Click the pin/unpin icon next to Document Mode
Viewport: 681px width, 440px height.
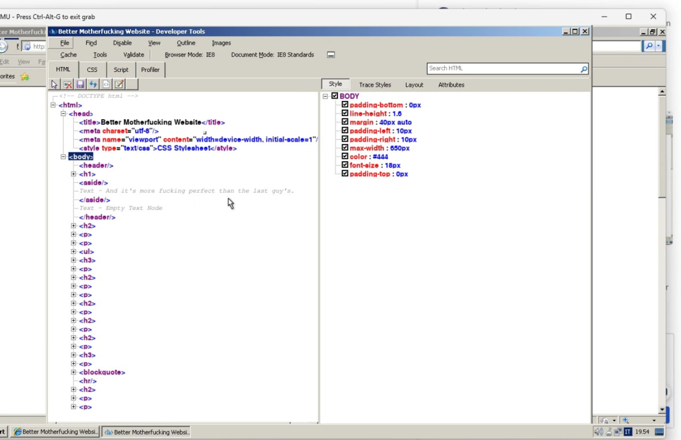coord(331,55)
